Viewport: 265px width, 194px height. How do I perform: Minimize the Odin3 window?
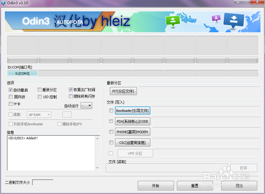238,2
